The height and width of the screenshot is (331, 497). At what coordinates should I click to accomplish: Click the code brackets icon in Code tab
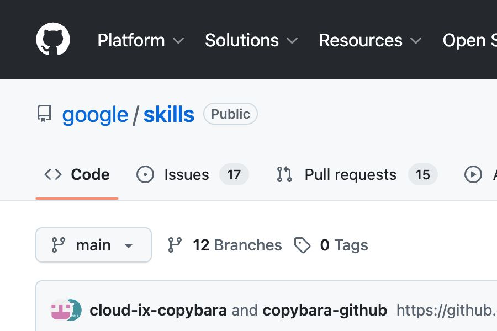(x=53, y=174)
